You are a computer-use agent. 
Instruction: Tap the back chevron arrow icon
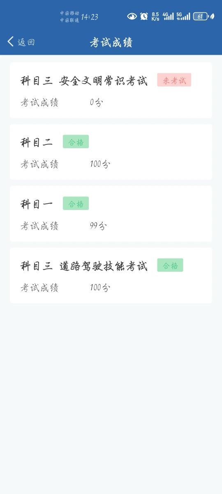tap(11, 42)
